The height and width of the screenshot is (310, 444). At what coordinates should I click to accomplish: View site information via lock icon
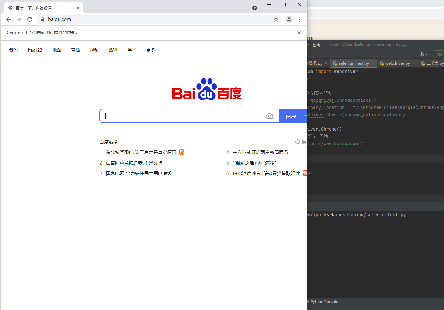coord(42,19)
